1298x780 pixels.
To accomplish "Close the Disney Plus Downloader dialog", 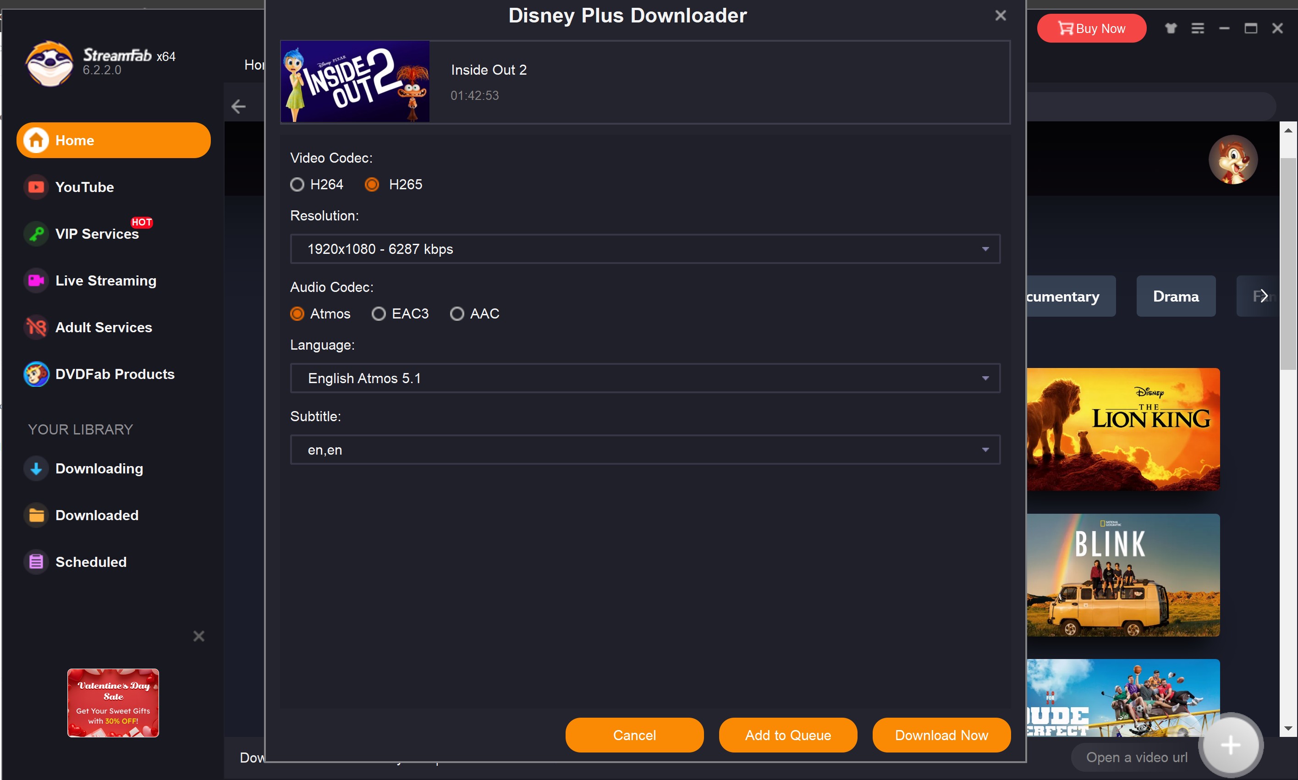I will pyautogui.click(x=1001, y=16).
